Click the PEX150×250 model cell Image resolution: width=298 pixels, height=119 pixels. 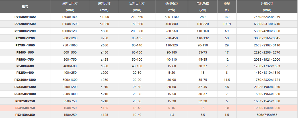(25, 115)
